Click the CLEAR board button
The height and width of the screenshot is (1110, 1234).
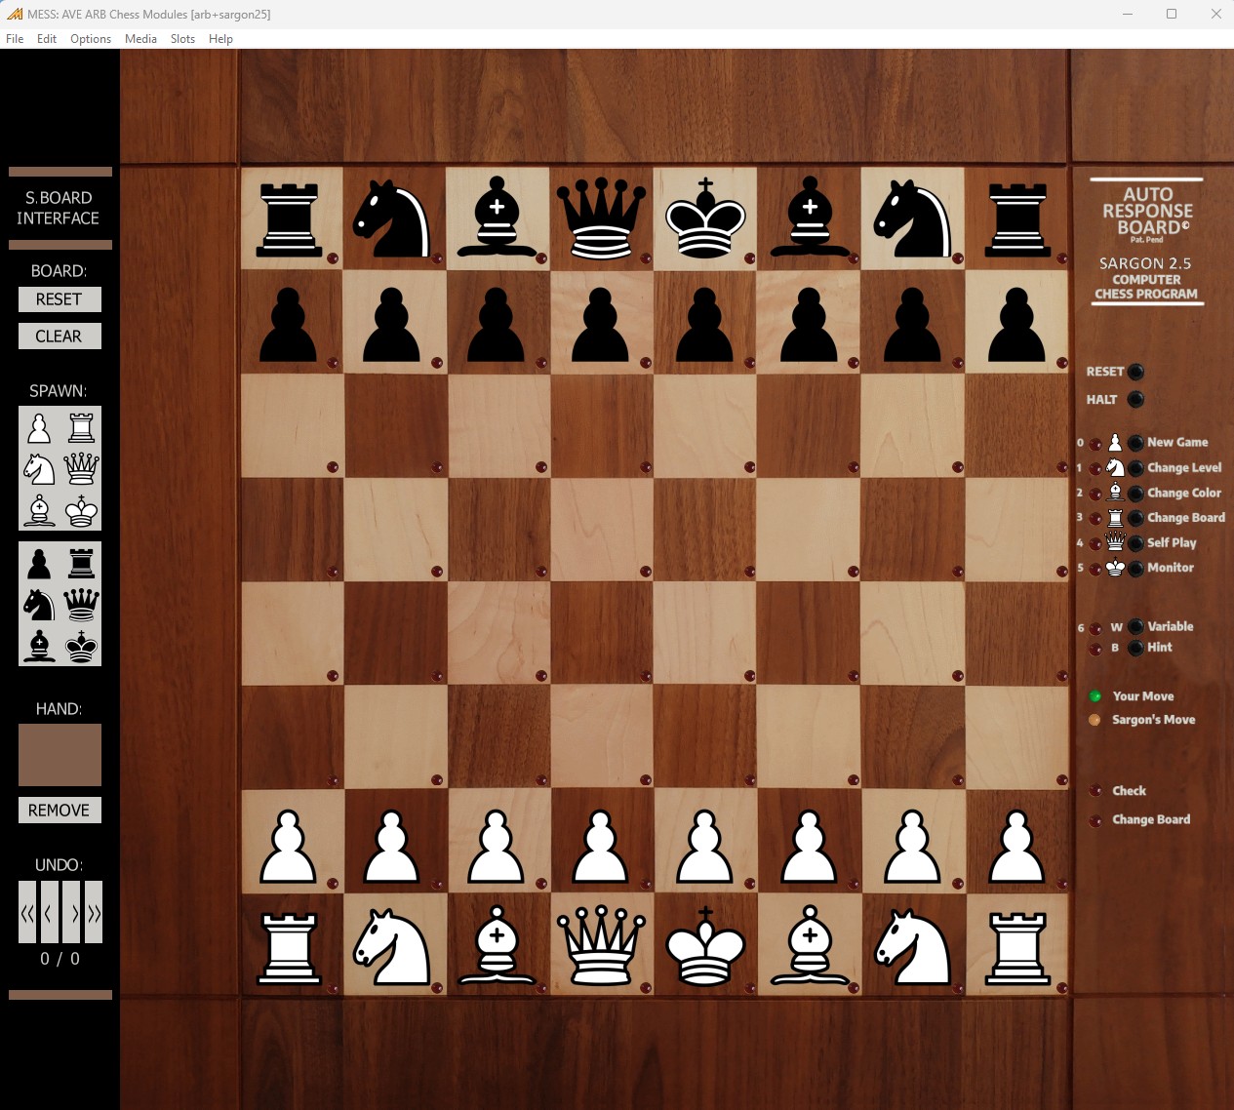(60, 337)
